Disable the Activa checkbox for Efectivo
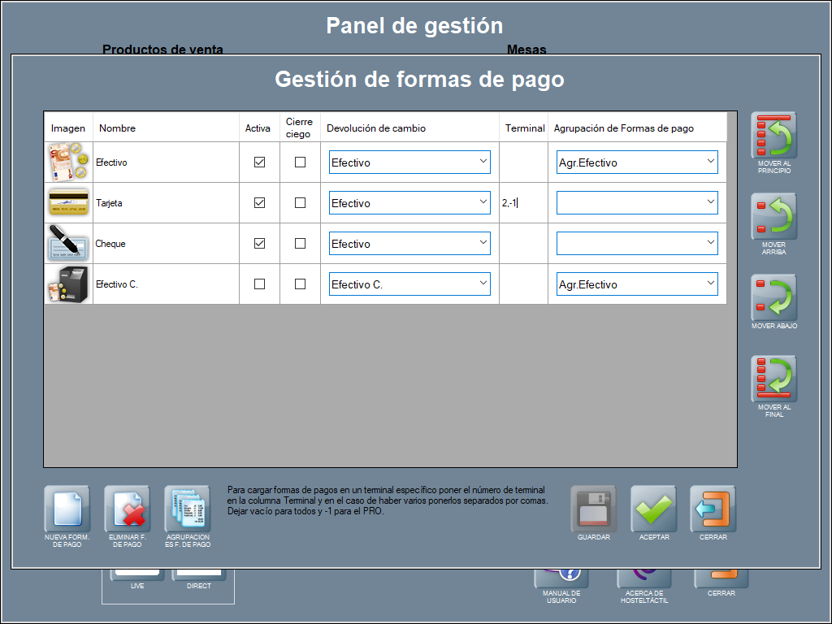Screen dimensions: 832x624 [259, 162]
